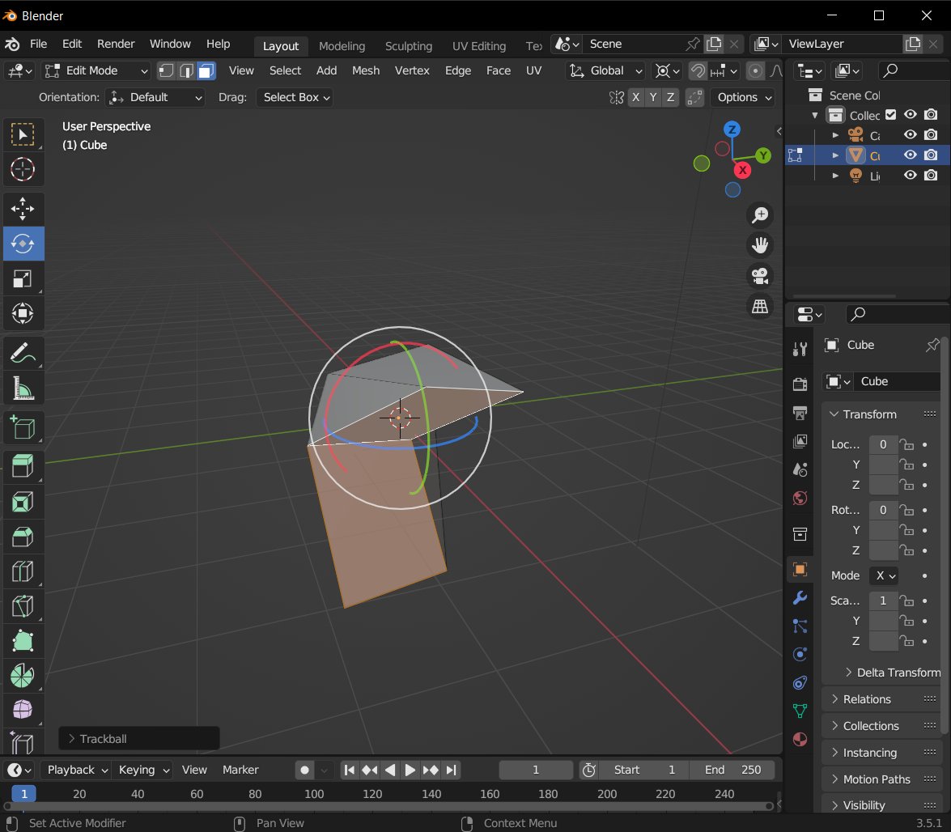Enable Vertex select mode
This screenshot has height=832, width=951.
point(166,71)
